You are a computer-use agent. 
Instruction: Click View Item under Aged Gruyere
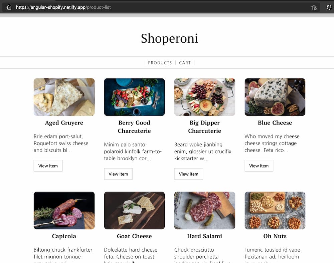[x=48, y=166]
